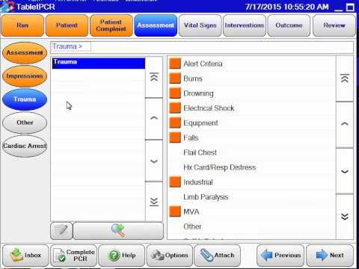Open Help
Viewport: 359px width, 269px height.
(x=122, y=256)
